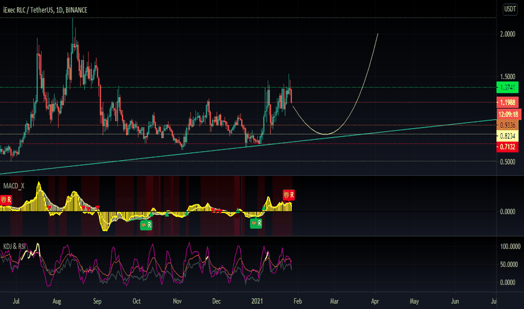Click the USDT currency button
The image size is (524, 309).
[x=510, y=10]
